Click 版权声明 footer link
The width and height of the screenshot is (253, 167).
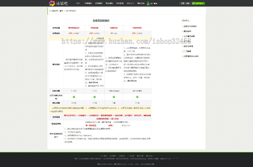pos(113,156)
